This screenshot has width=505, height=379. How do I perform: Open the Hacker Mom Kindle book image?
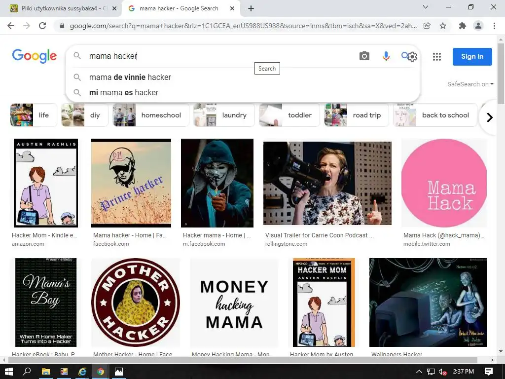(x=46, y=183)
